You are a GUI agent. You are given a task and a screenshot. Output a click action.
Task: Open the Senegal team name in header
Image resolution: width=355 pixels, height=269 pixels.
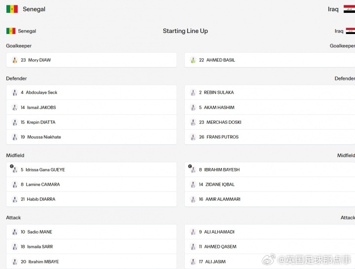coord(34,9)
